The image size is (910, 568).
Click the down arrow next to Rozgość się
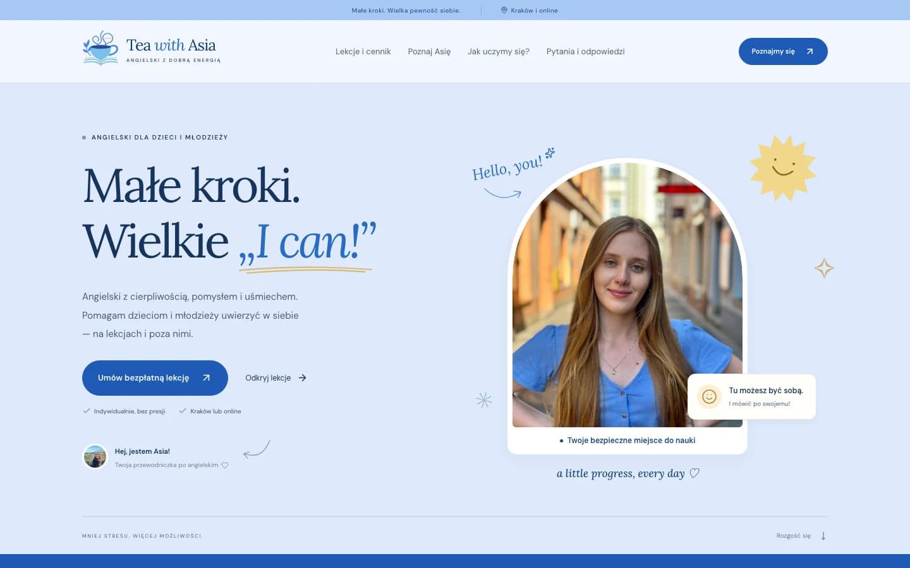coord(823,536)
